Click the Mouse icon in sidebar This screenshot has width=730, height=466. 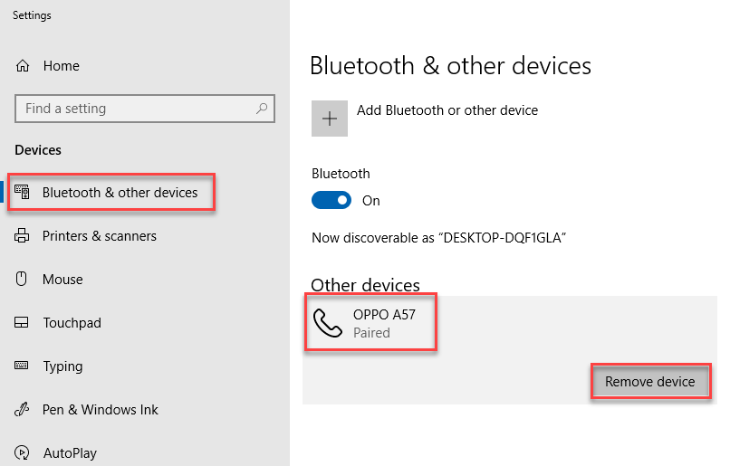pyautogui.click(x=22, y=279)
